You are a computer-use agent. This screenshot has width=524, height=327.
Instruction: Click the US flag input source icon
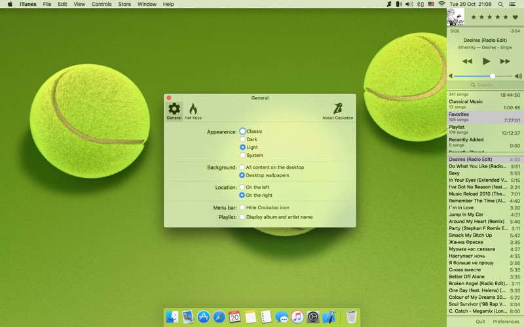[431, 4]
